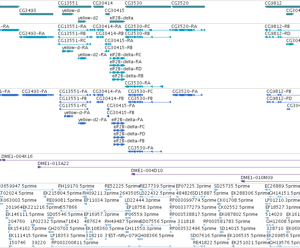Select protein CG9812-PB

pos(279,91)
